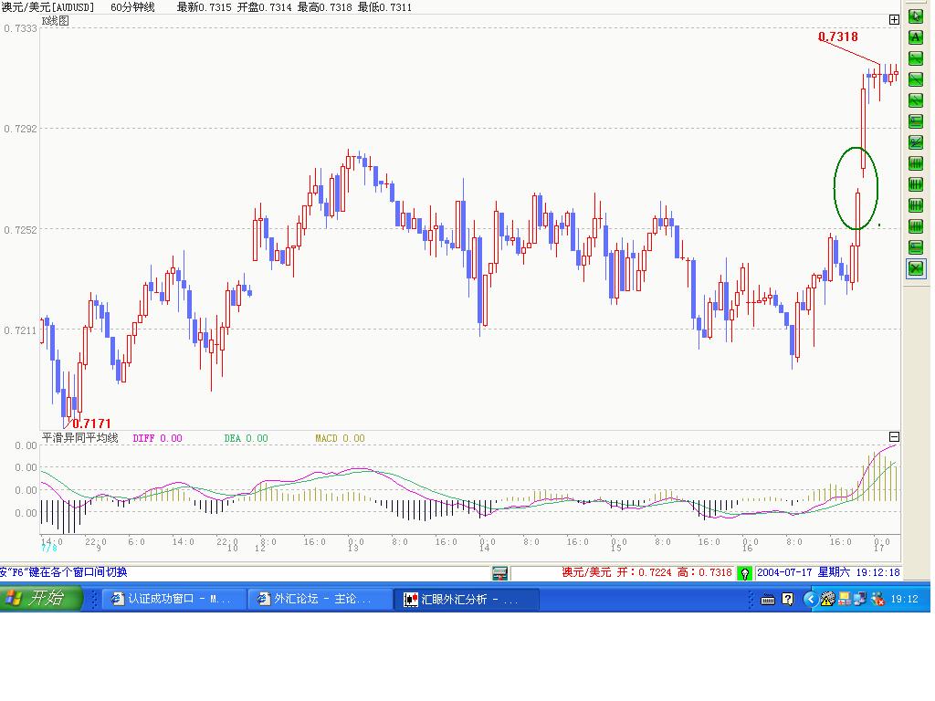Choose the short line segment drawing tool
The image size is (935, 701).
coord(915,58)
